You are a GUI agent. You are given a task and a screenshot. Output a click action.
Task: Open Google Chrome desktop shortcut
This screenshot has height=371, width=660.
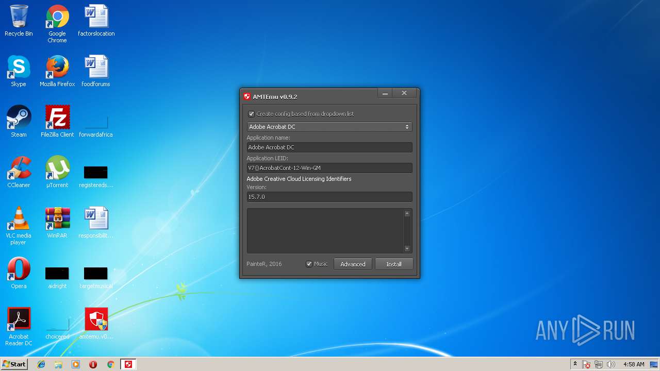pyautogui.click(x=57, y=24)
